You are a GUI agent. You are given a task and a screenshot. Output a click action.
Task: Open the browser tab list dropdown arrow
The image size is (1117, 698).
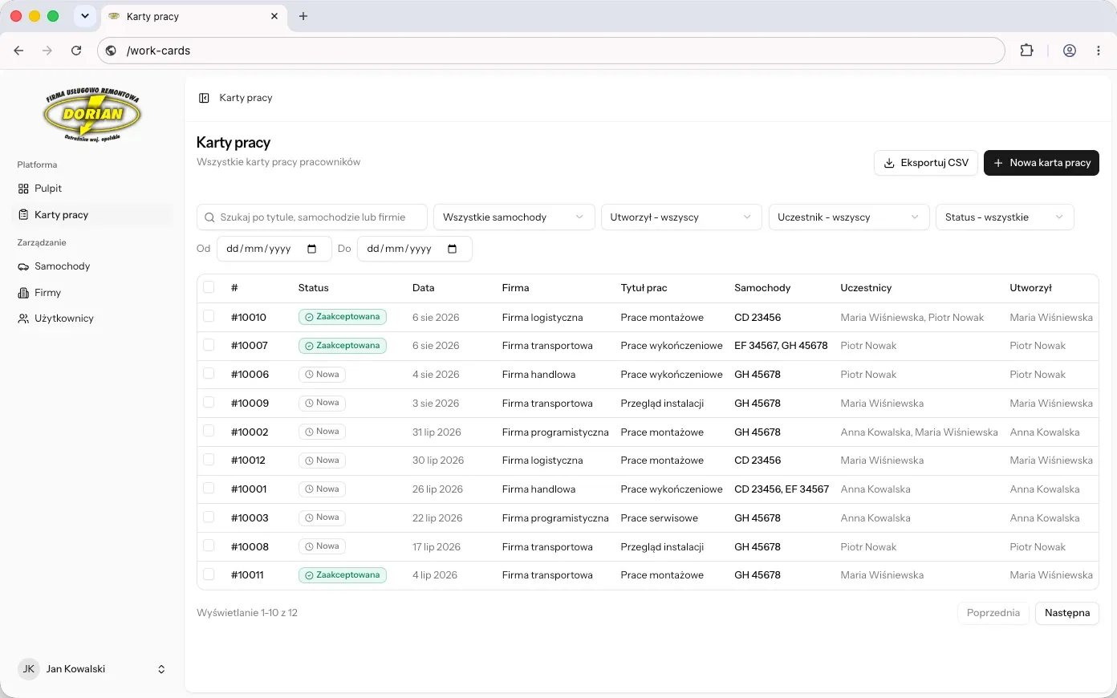coord(85,16)
